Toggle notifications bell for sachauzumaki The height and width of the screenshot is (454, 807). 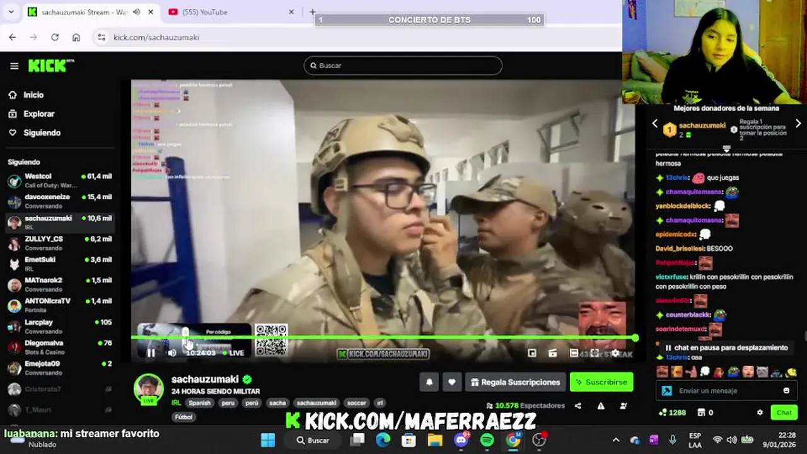point(429,382)
